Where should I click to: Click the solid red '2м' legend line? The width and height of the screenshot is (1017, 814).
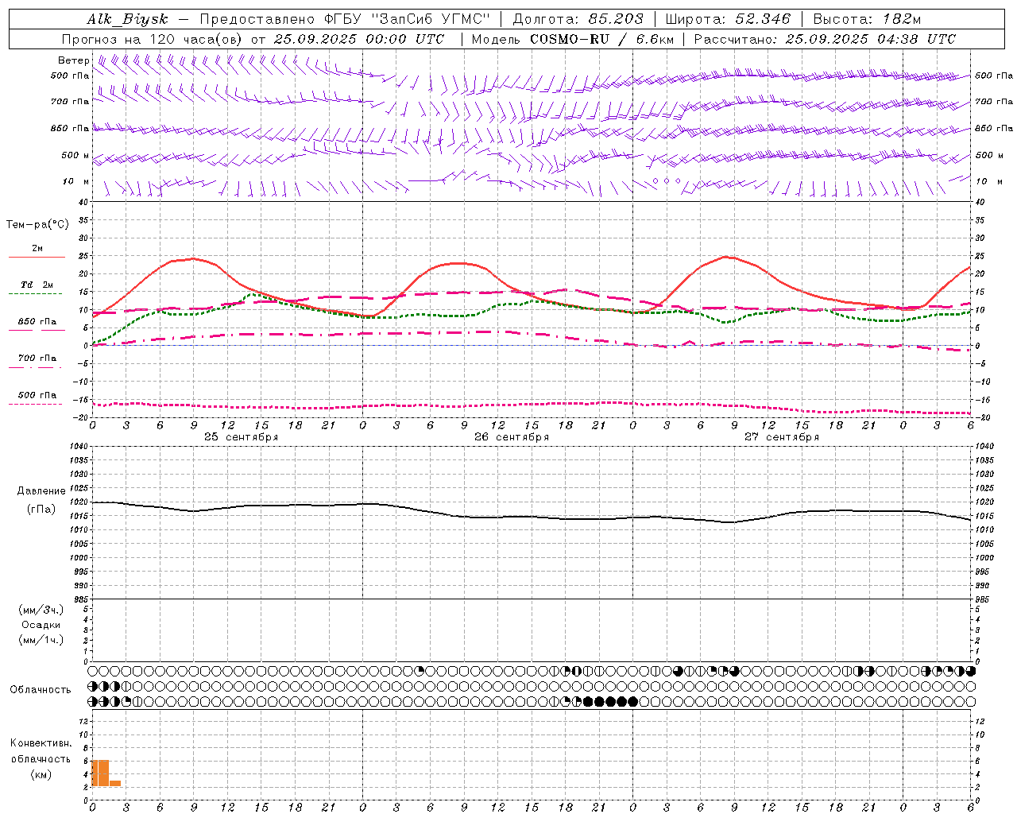(x=37, y=258)
